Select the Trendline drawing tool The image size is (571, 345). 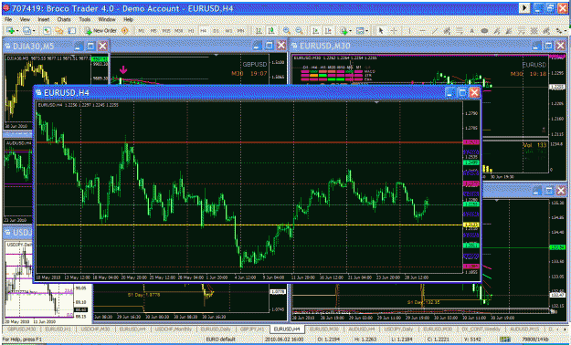434,31
